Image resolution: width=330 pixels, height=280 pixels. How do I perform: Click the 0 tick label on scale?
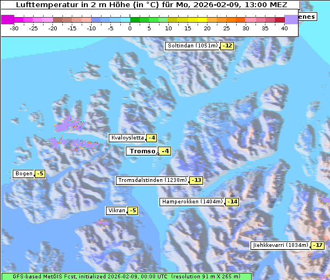coord(130,28)
